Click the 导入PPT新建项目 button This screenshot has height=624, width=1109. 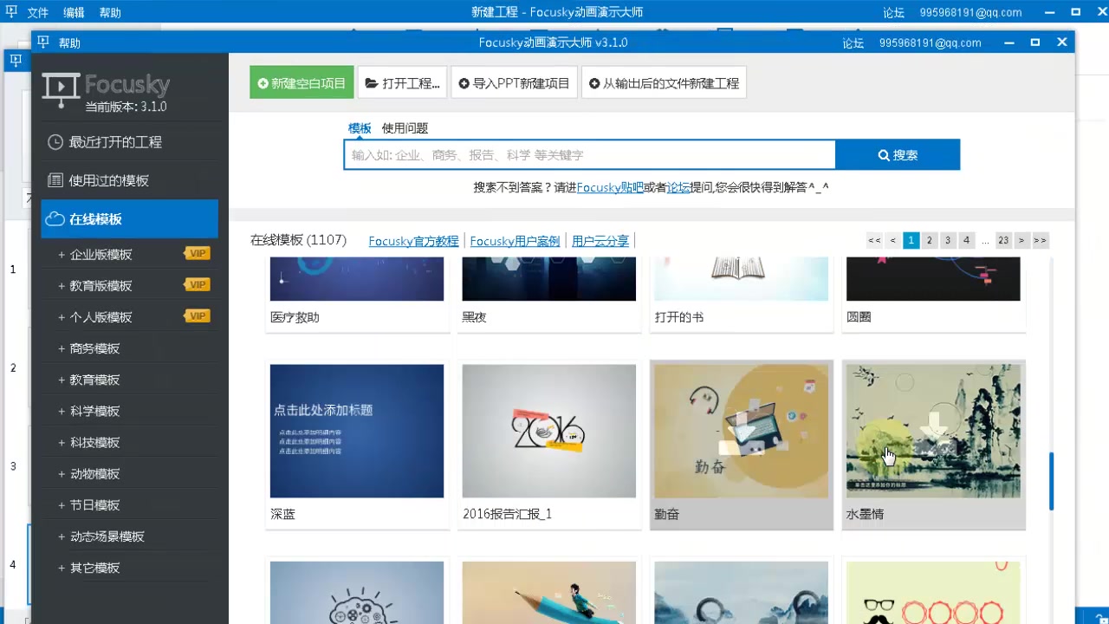[x=514, y=82]
